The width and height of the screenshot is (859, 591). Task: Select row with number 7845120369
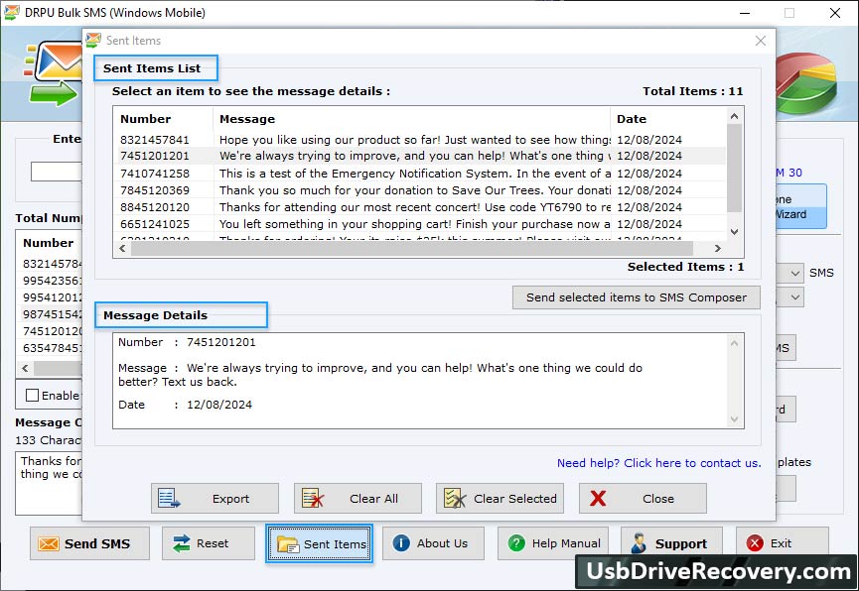point(420,190)
